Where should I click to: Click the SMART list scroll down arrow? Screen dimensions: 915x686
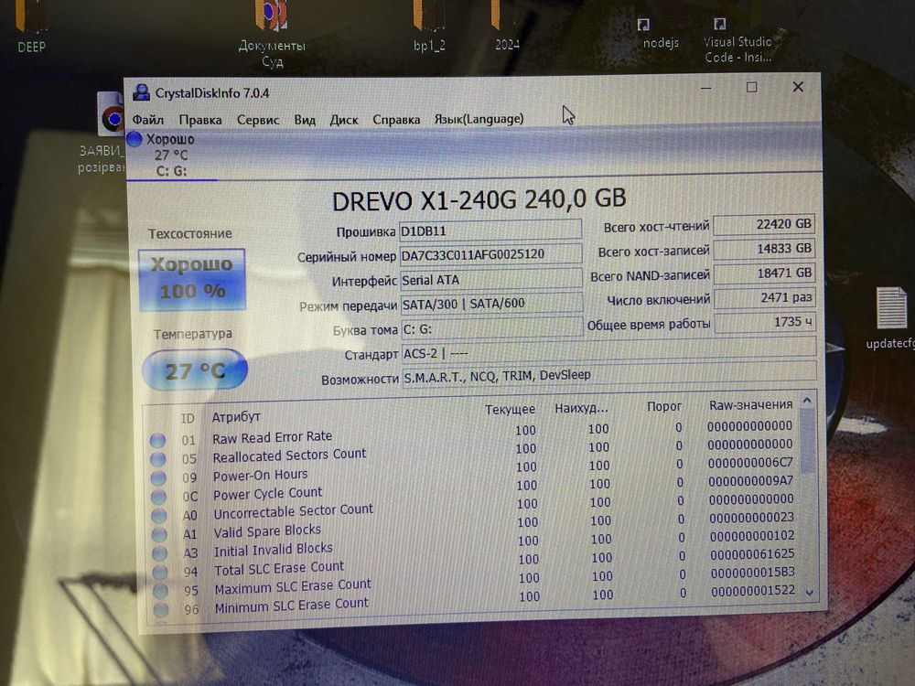pyautogui.click(x=810, y=593)
